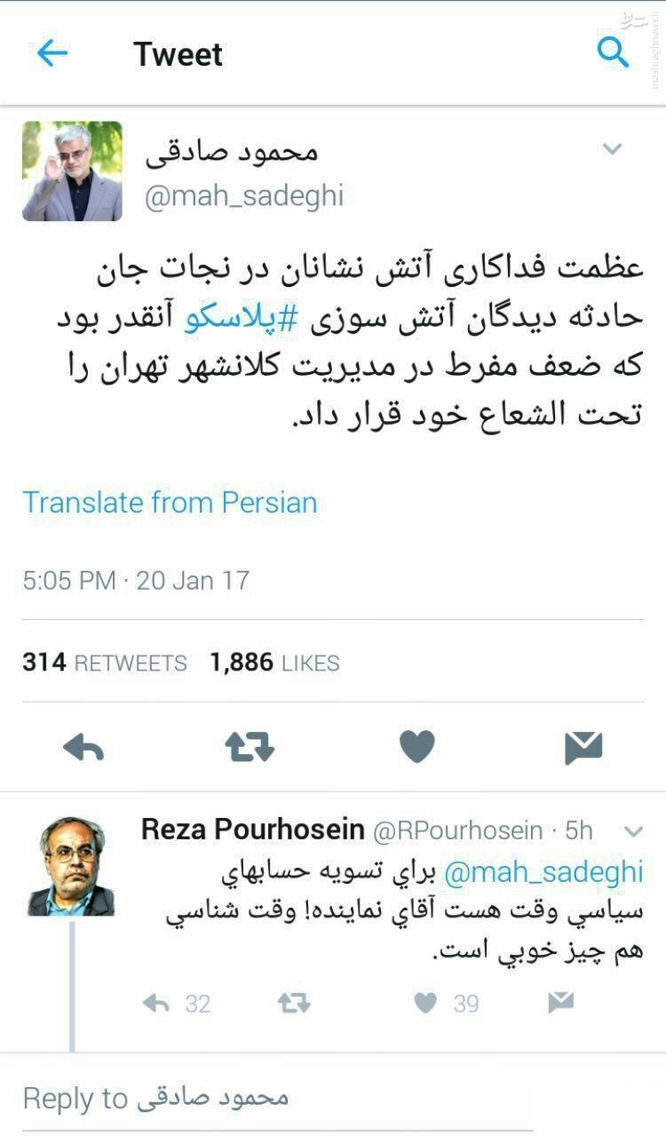View 314 Retweets list

point(105,663)
